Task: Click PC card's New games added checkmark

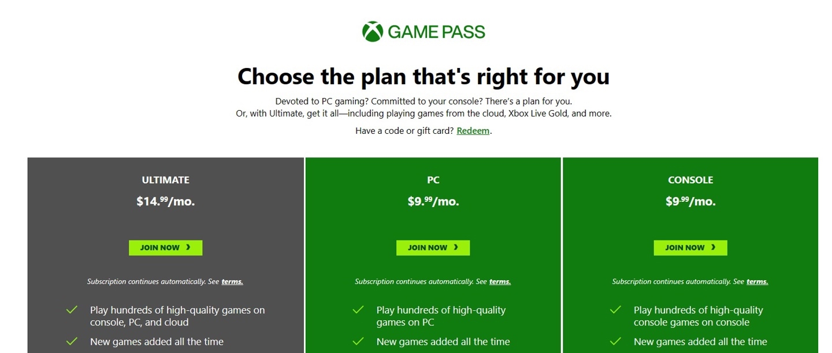Action: [358, 341]
